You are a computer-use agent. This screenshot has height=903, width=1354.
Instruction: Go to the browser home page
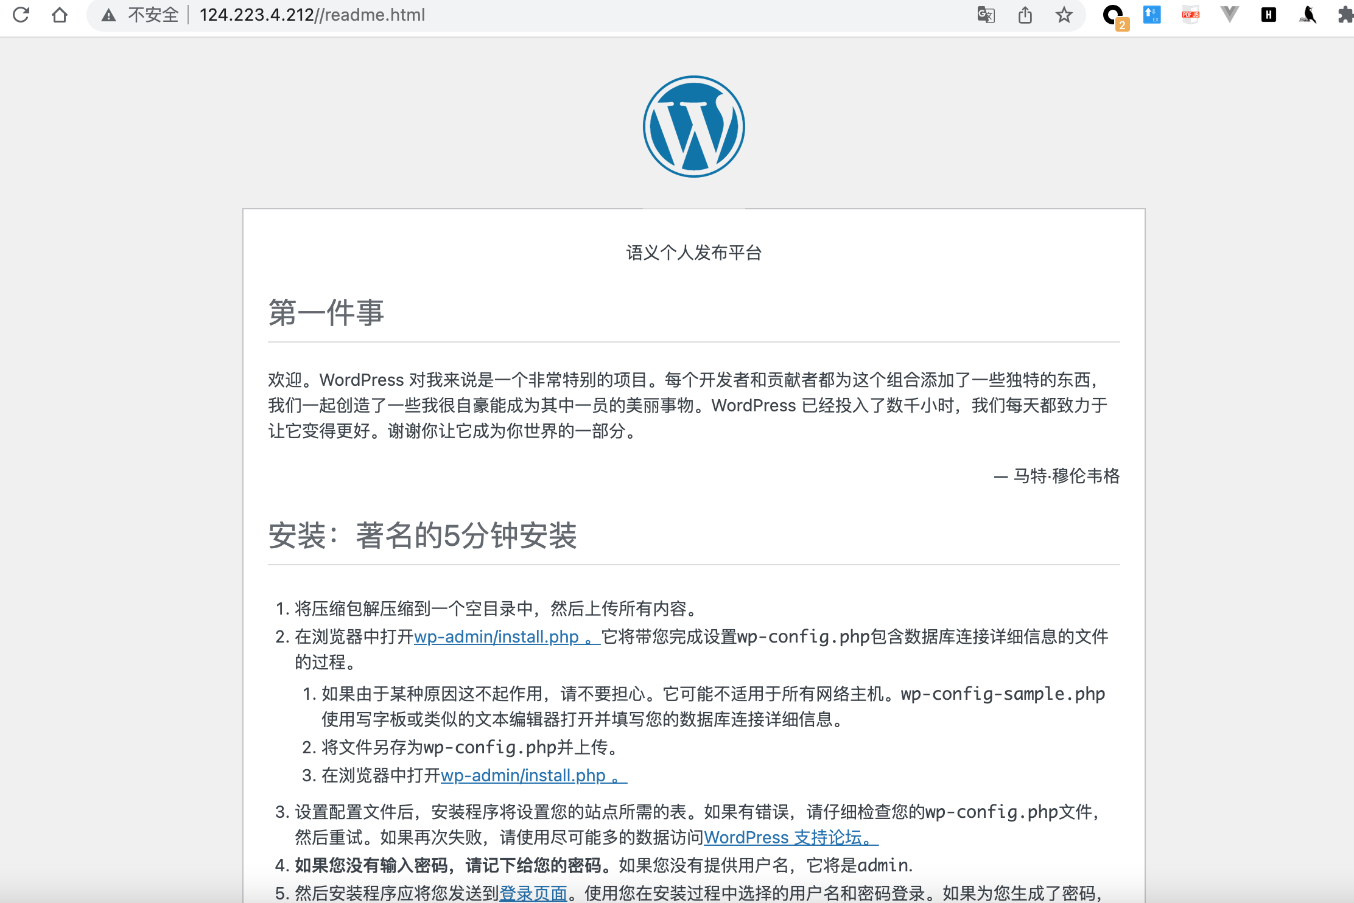pos(60,15)
